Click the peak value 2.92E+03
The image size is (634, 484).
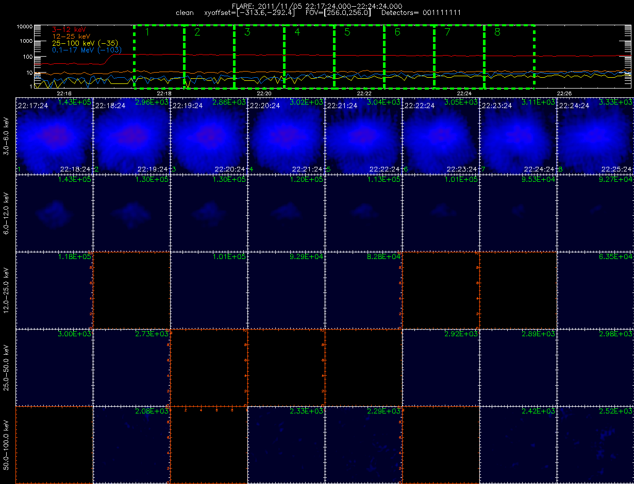(461, 334)
